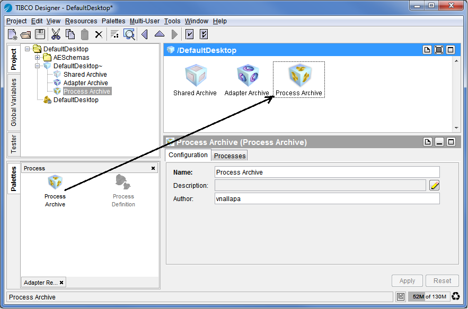468x309 pixels.
Task: Close the Adapter Re... palette tab
Action: (61, 283)
